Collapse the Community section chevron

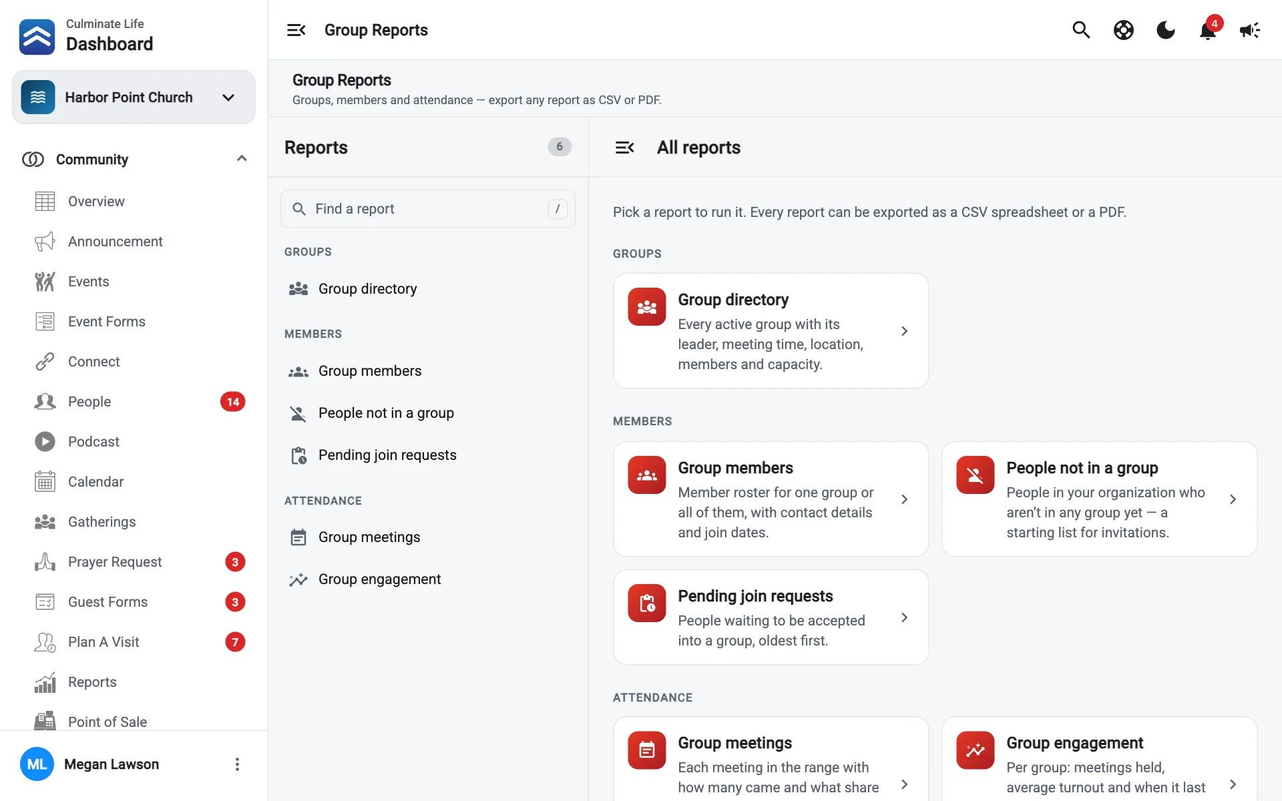pyautogui.click(x=242, y=159)
